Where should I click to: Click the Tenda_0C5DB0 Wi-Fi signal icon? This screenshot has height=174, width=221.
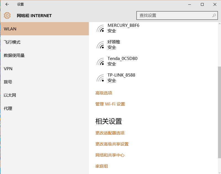100,61
